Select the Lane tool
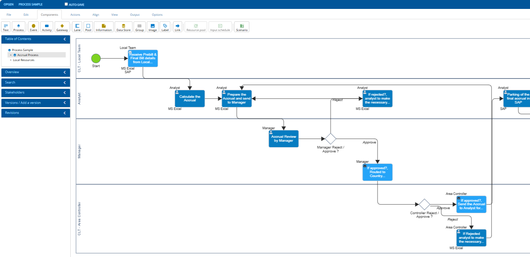 click(x=77, y=27)
